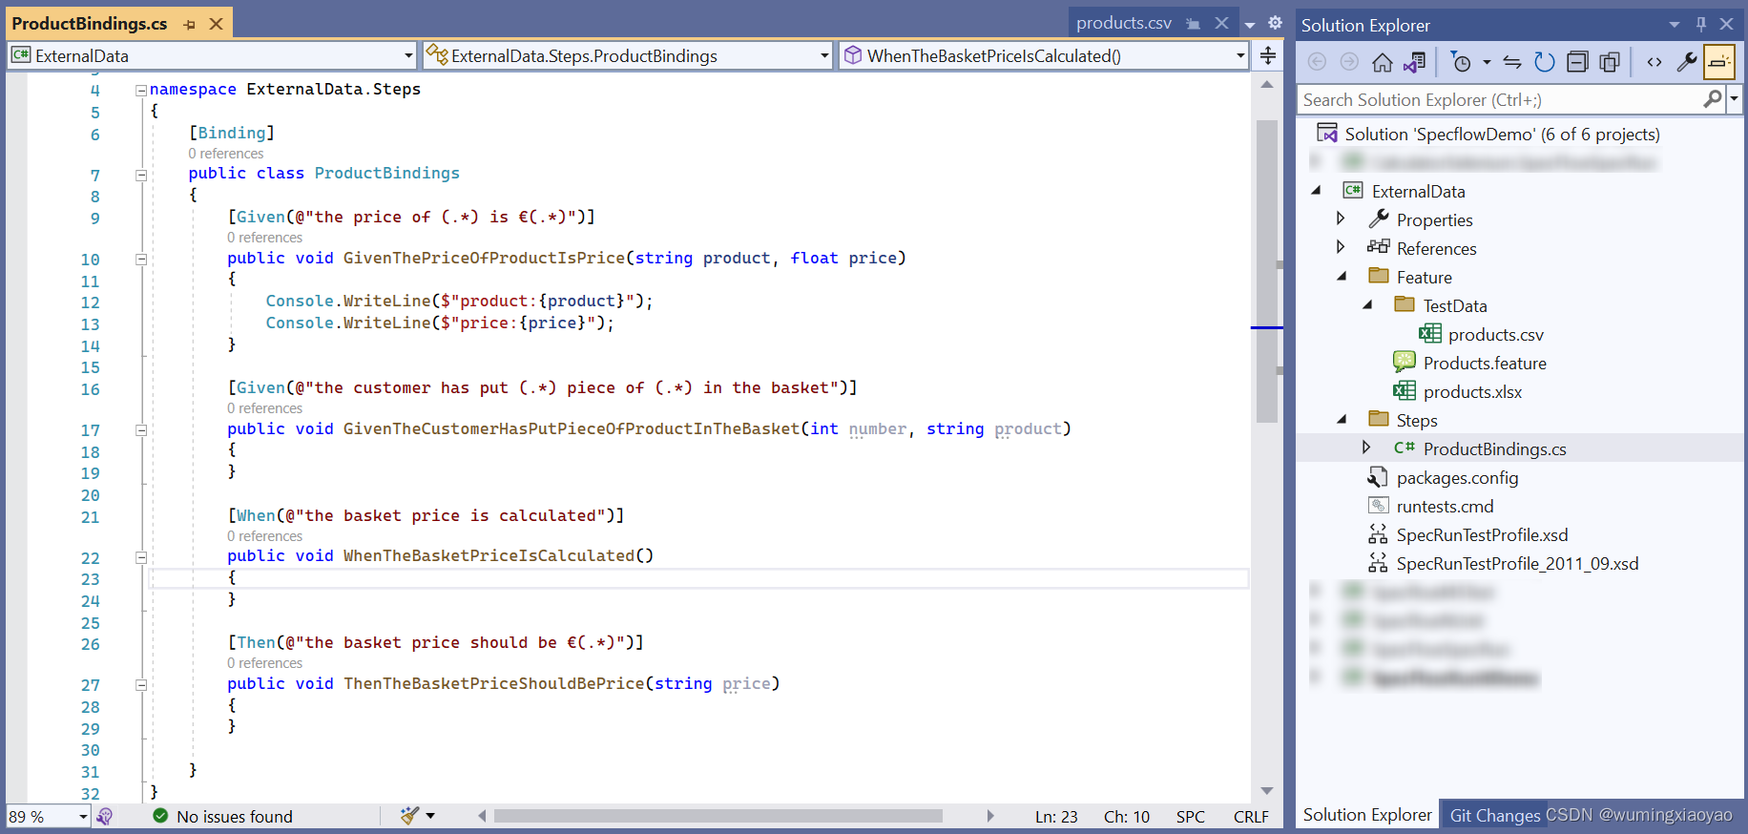
Task: Select the Solution Explorer bottom tab
Action: tap(1367, 815)
